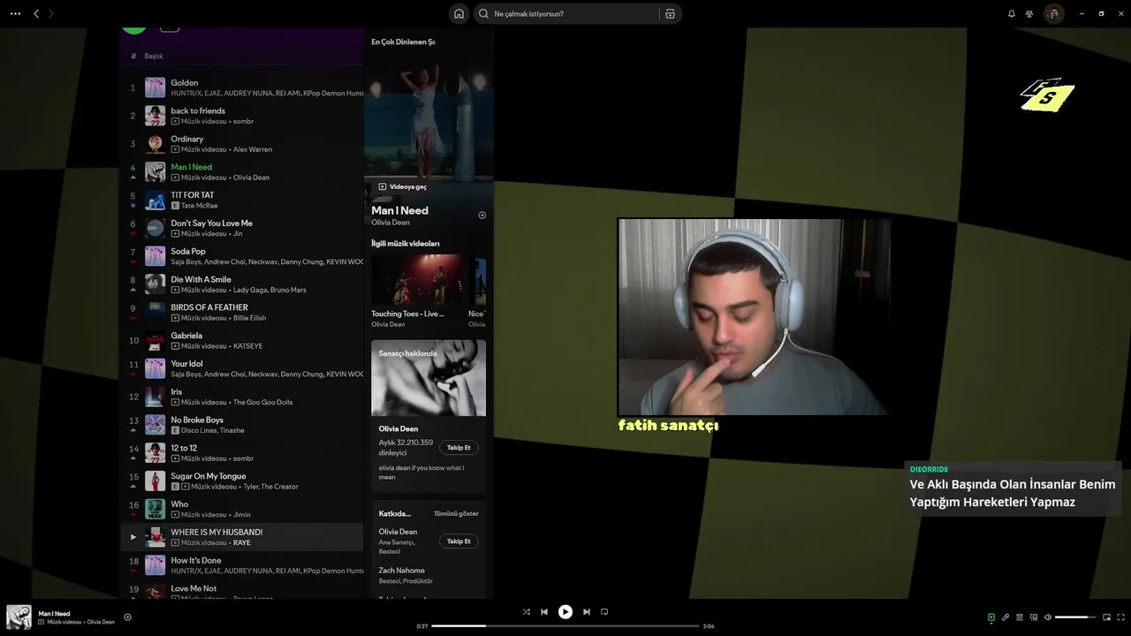
Task: Follow Olivia Dean in credits list
Action: click(x=459, y=541)
